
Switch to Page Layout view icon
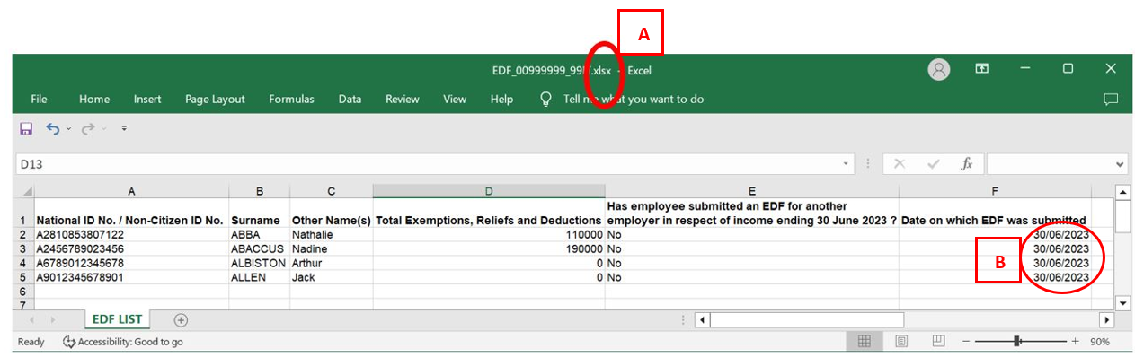901,342
